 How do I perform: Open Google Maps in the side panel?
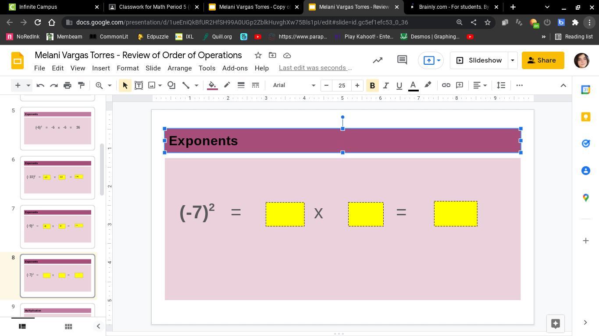(586, 198)
